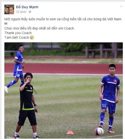Viewport: 125px width, 139px height.
Task: Click the number 11 on the player's shorts
Action: 104,106
